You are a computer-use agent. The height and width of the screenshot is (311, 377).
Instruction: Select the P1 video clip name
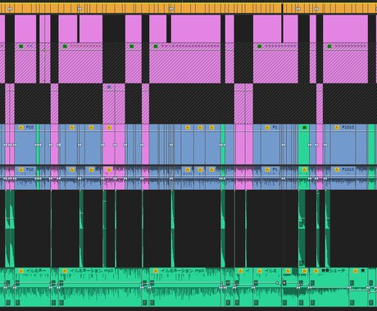coord(275,127)
